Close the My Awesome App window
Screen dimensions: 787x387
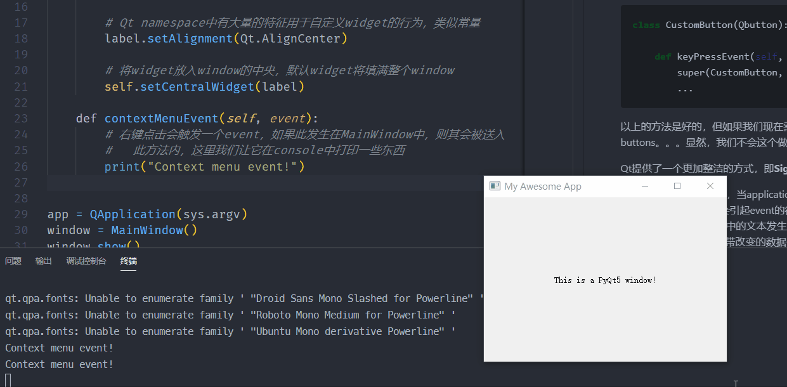coord(710,186)
